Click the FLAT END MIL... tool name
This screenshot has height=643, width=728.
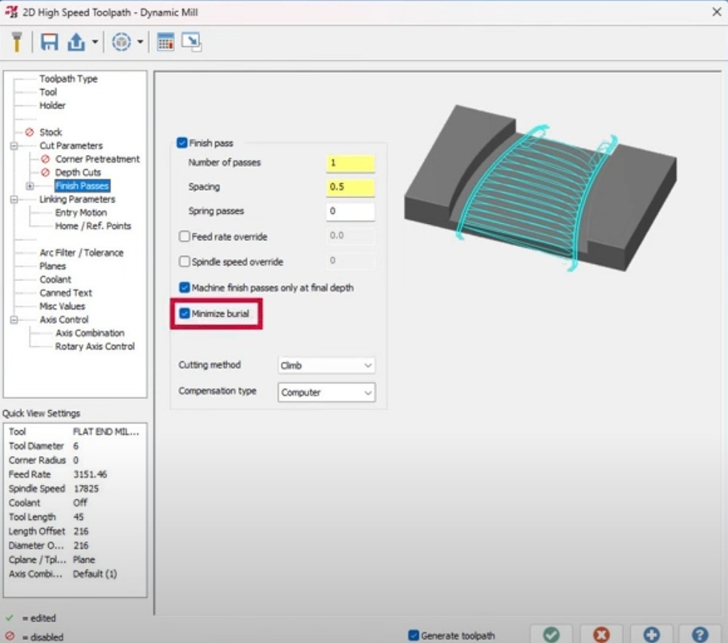point(106,432)
